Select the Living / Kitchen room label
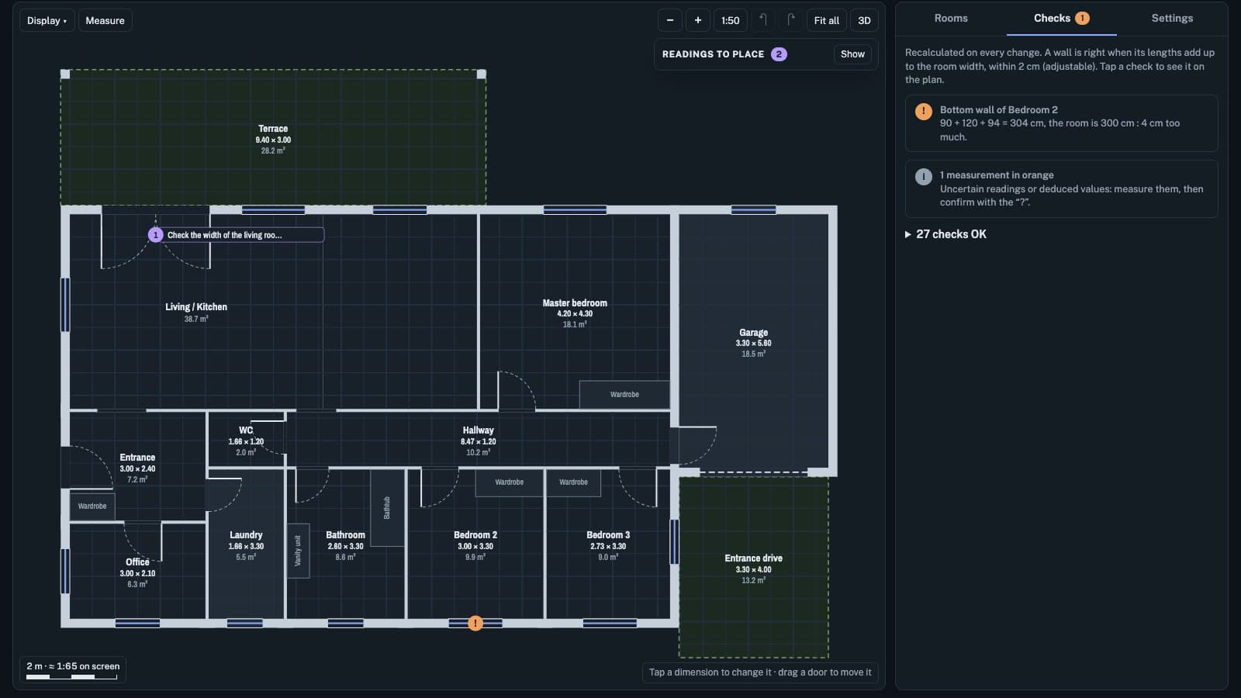The image size is (1241, 698). (196, 307)
